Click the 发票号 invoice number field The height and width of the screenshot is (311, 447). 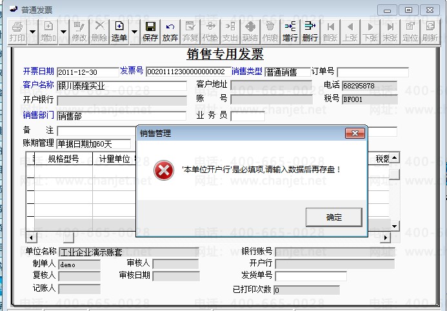188,72
